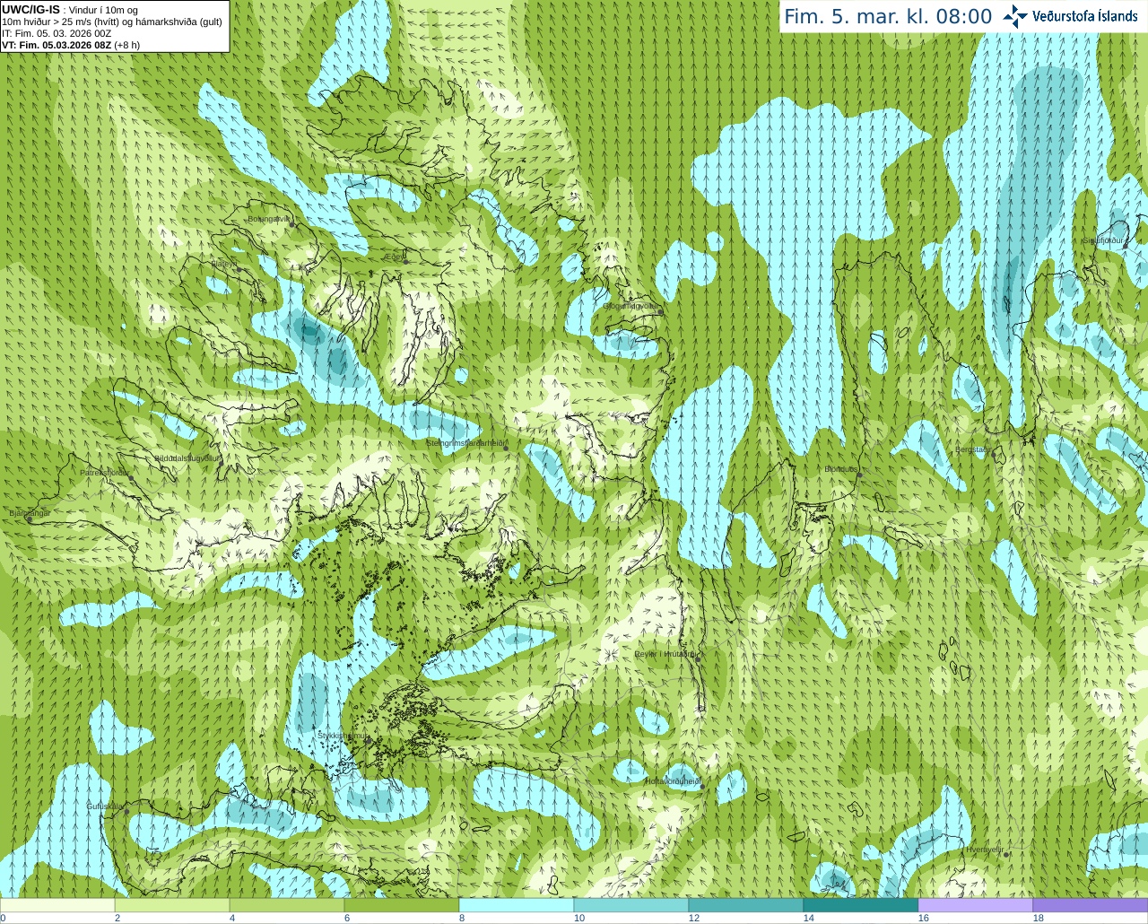
Task: Click the 'IT: Fim. 05. 03. 2026 00Z' line
Action: [x=57, y=33]
